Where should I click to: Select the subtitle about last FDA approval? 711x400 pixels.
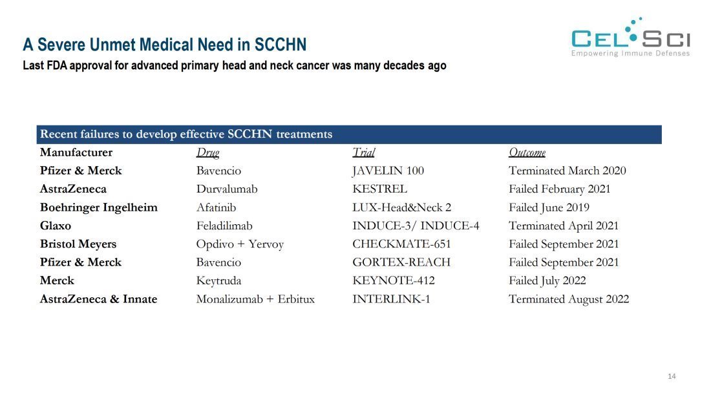pyautogui.click(x=234, y=66)
